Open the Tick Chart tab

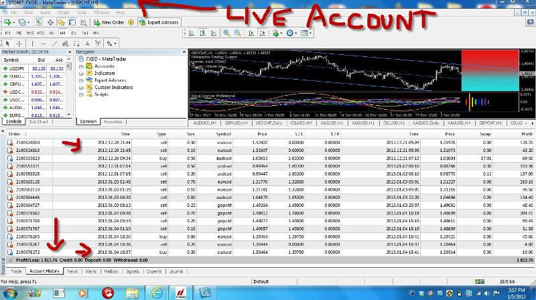tap(38, 122)
